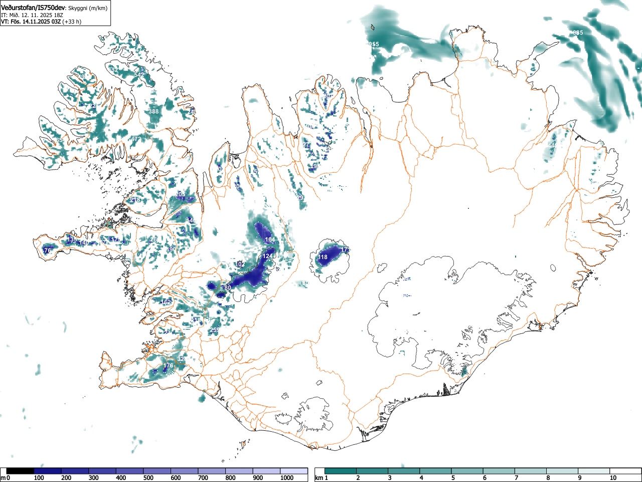Image resolution: width=642 pixels, height=482 pixels.
Task: Click the 'km' unit label of the right scale
Action: coord(319,478)
